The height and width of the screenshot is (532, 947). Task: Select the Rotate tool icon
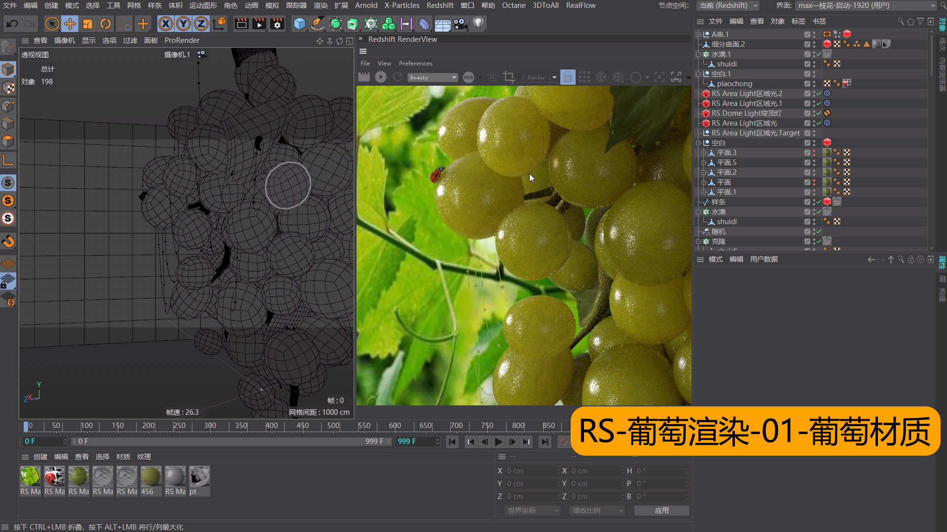point(106,24)
